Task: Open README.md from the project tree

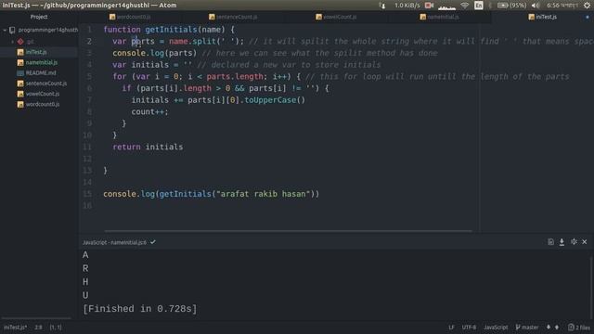Action: [41, 72]
